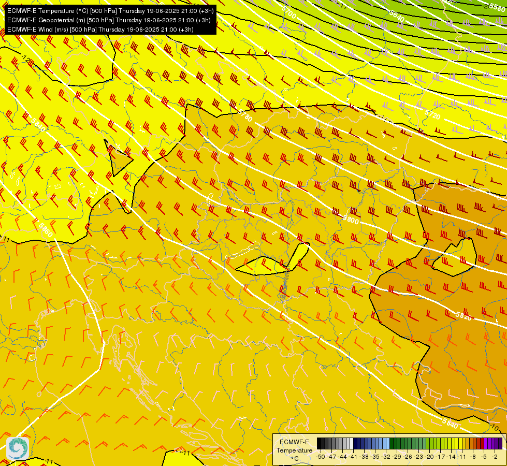Click the -10 isotherm label
This screenshot has width=507, height=466.
pyautogui.click(x=494, y=428)
